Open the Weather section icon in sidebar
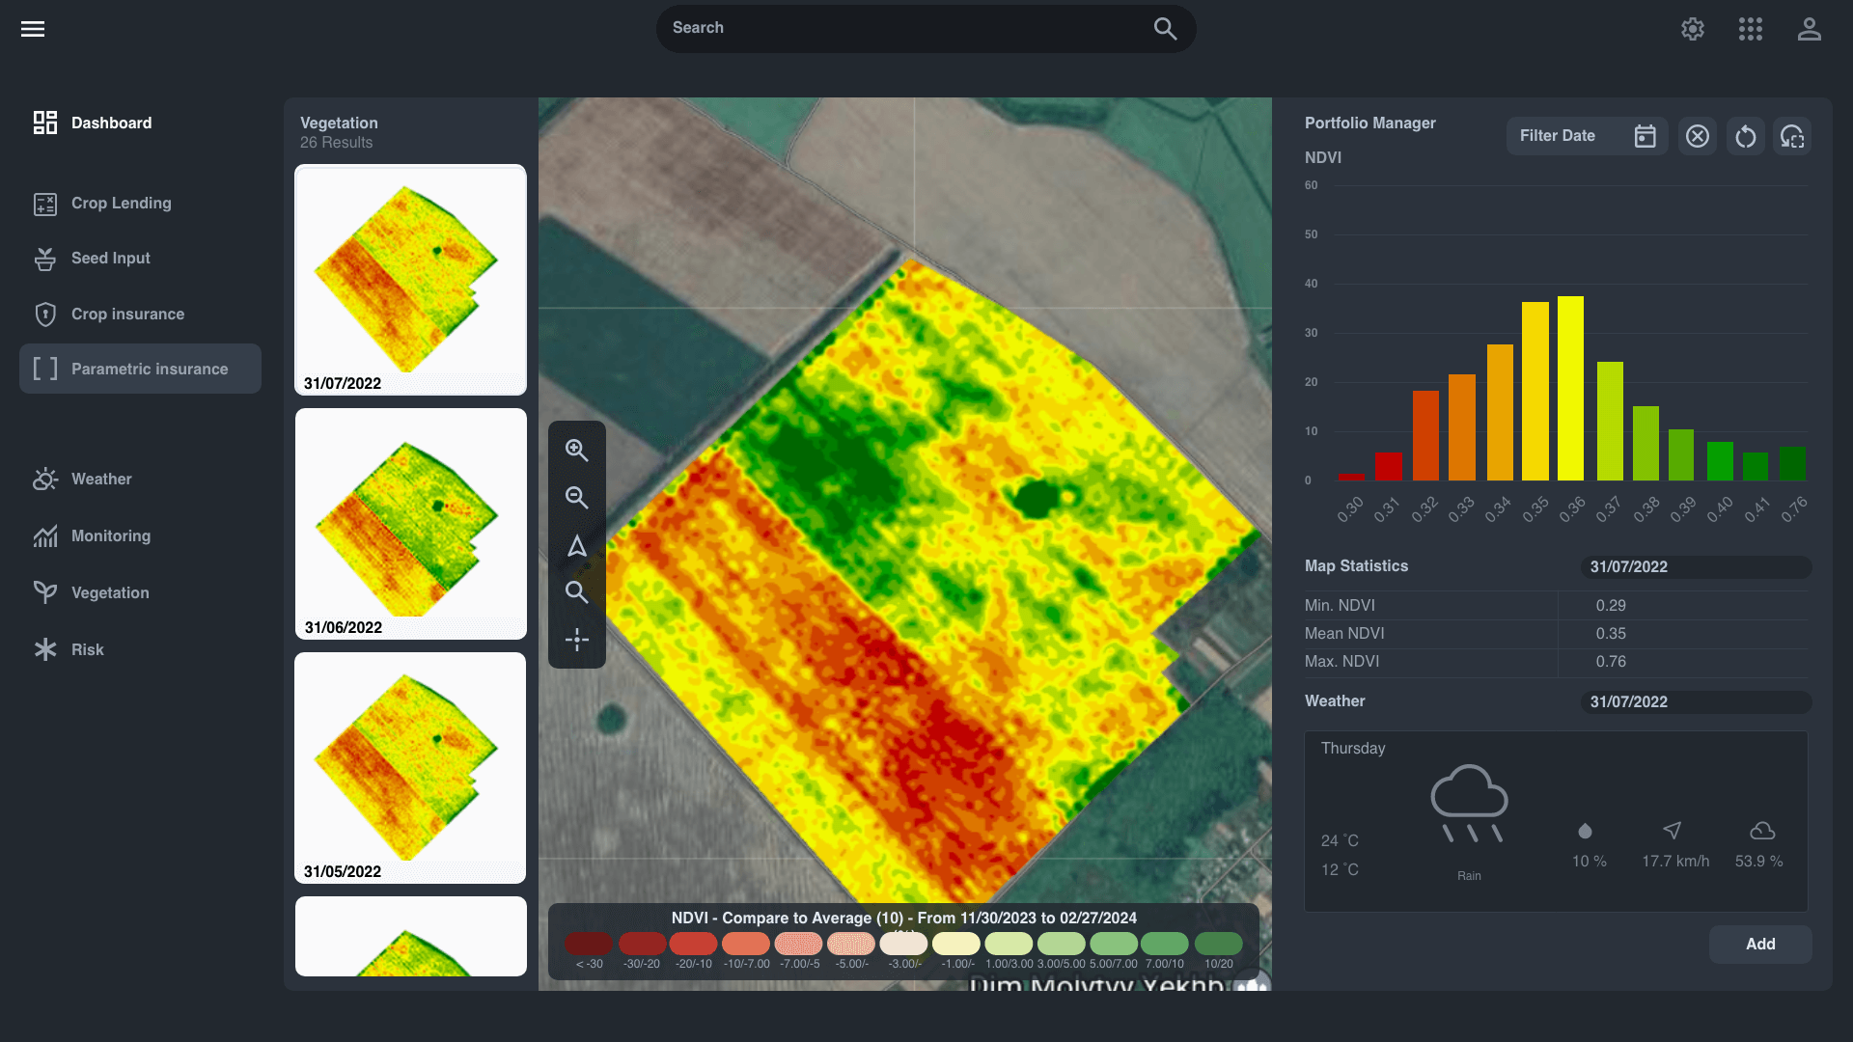The height and width of the screenshot is (1042, 1853). 45,479
